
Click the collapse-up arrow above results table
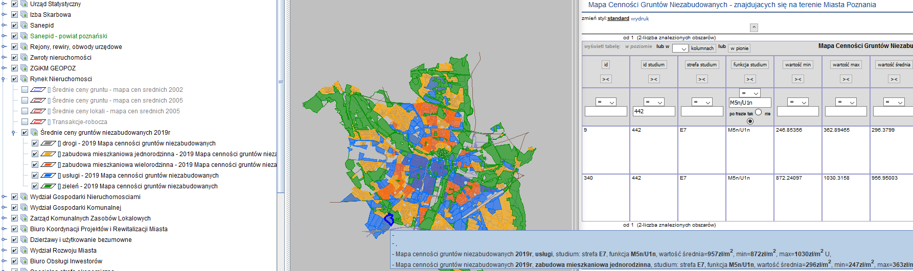754,28
